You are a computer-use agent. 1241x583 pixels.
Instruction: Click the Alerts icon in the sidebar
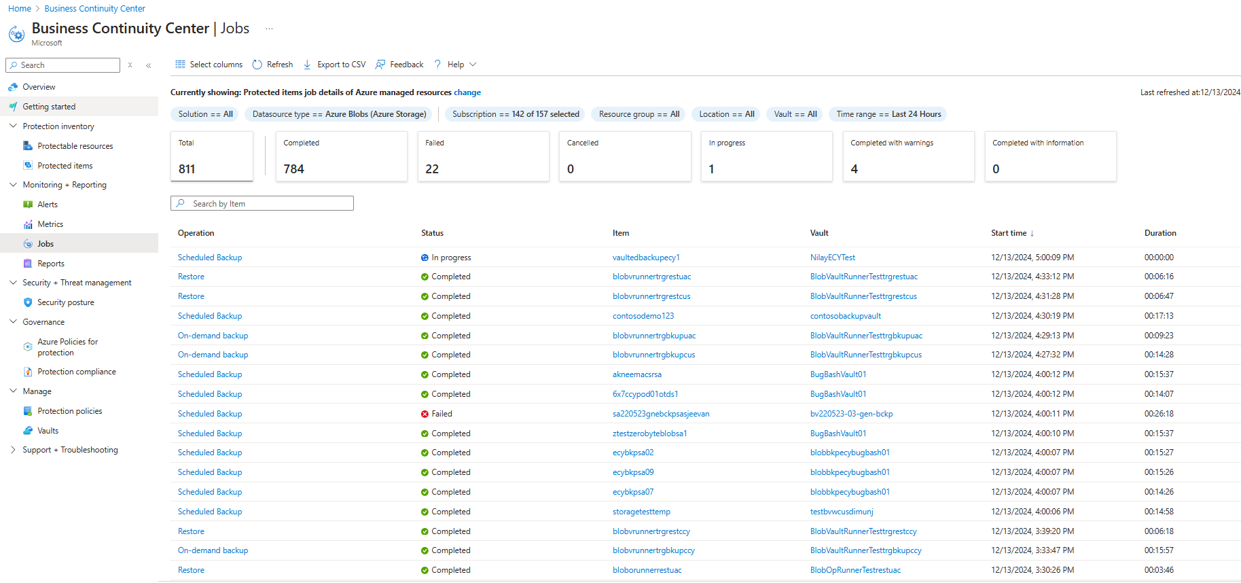pos(28,205)
